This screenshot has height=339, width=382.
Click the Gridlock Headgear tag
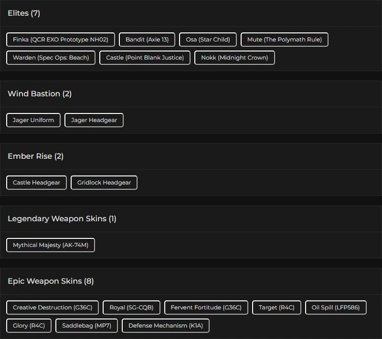click(x=104, y=183)
